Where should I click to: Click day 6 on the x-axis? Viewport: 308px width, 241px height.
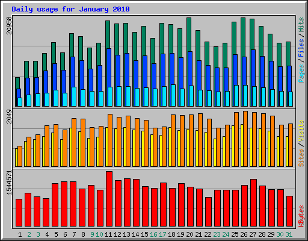click(x=65, y=234)
